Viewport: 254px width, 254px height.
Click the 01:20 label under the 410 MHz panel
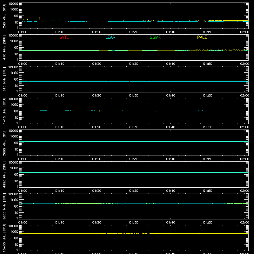point(97,64)
